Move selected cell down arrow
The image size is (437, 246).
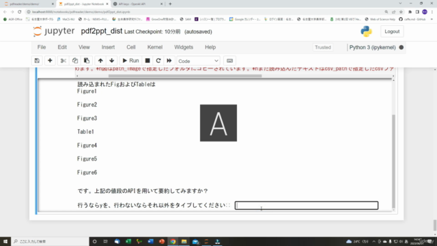pos(112,61)
